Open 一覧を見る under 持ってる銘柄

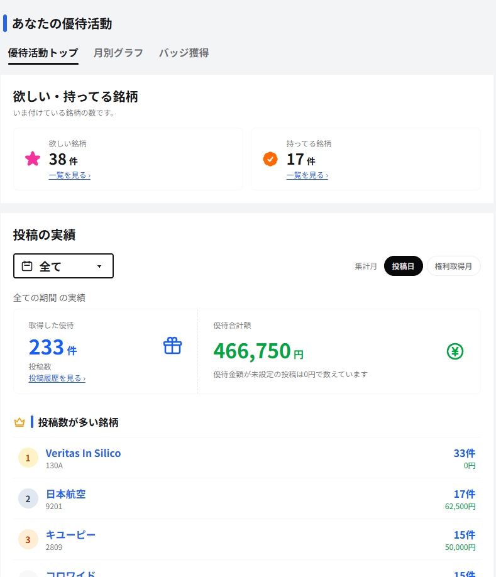coord(307,175)
